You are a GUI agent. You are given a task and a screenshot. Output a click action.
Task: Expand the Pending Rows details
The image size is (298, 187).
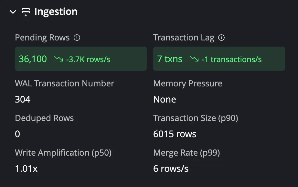coord(42,38)
